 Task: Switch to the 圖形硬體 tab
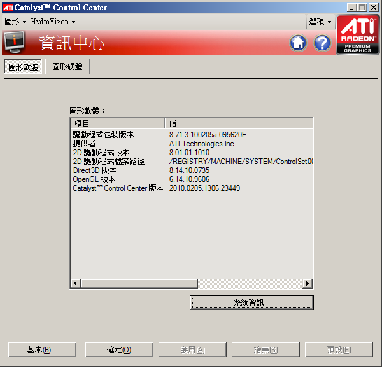click(67, 66)
